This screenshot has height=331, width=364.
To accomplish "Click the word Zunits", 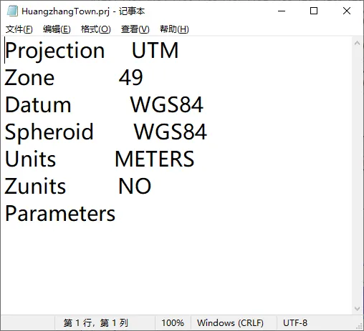I will coord(35,186).
